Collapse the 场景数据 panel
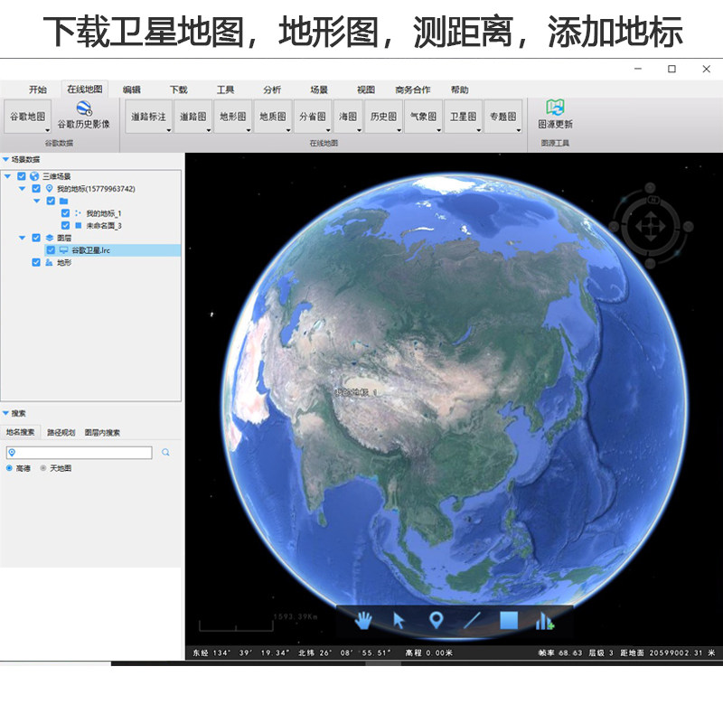723x723 pixels. tap(6, 160)
